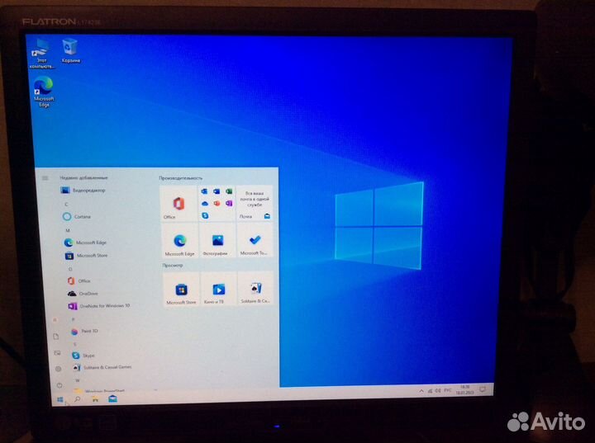
Task: Open the Office apps folder tile
Action: (217, 203)
